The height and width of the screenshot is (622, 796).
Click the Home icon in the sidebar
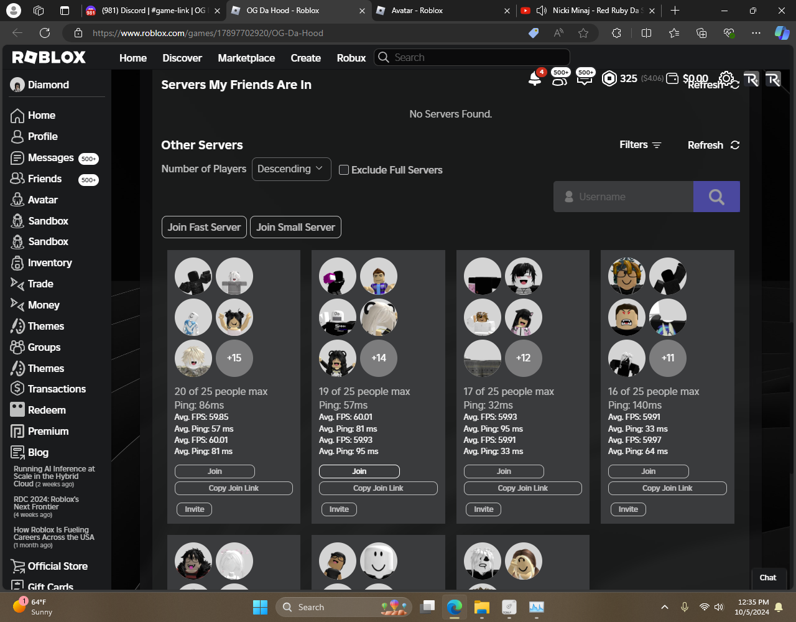tap(17, 116)
